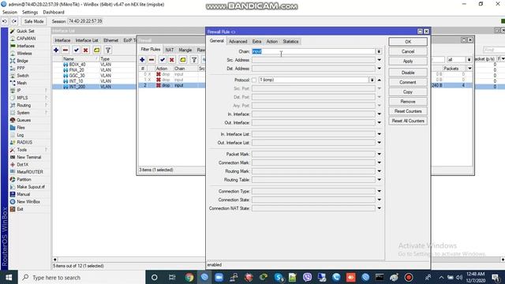505x284 pixels.
Task: Open the NAT tab in Firewall
Action: (x=170, y=50)
